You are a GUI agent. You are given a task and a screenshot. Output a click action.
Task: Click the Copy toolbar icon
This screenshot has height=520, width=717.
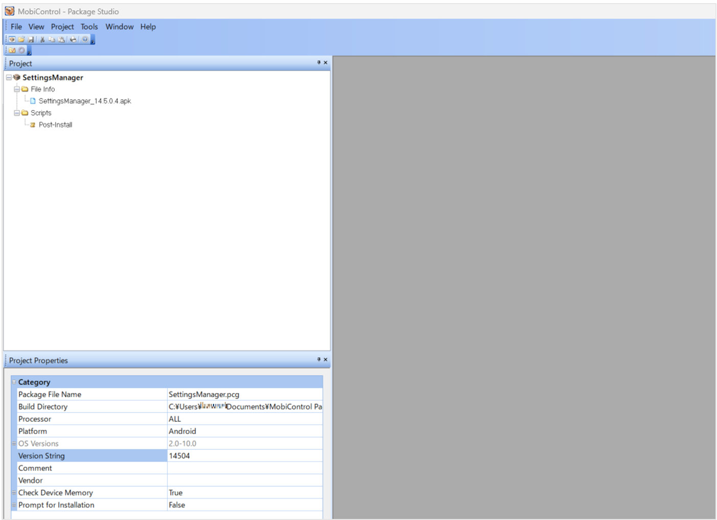52,39
